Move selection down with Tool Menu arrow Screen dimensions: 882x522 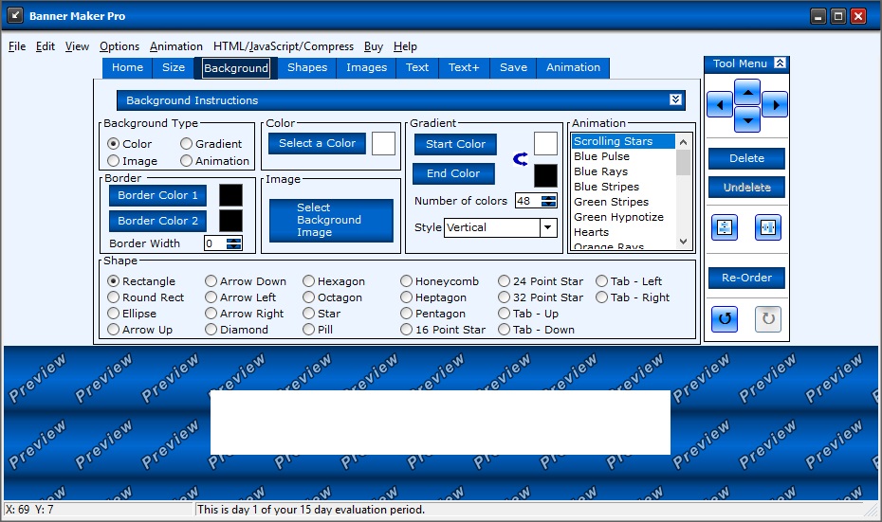(x=747, y=119)
